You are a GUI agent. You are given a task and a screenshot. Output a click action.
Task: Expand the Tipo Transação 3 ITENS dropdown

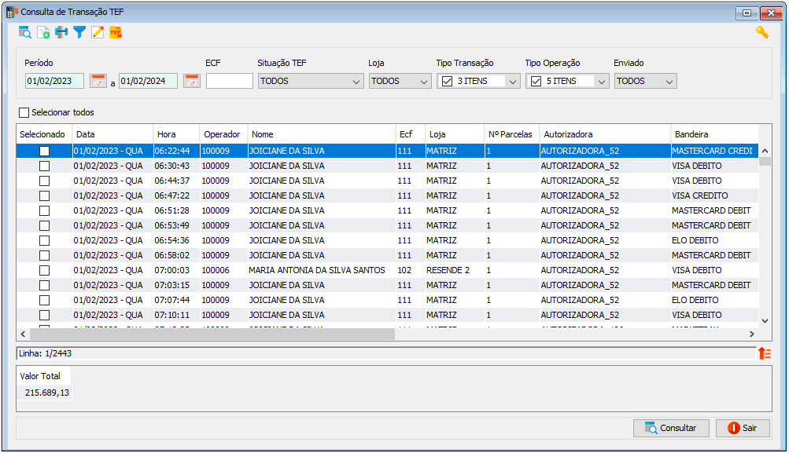pyautogui.click(x=478, y=82)
